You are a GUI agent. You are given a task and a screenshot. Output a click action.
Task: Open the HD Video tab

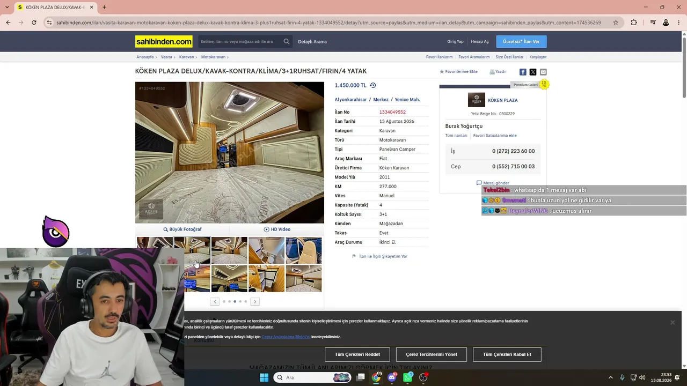(x=277, y=229)
